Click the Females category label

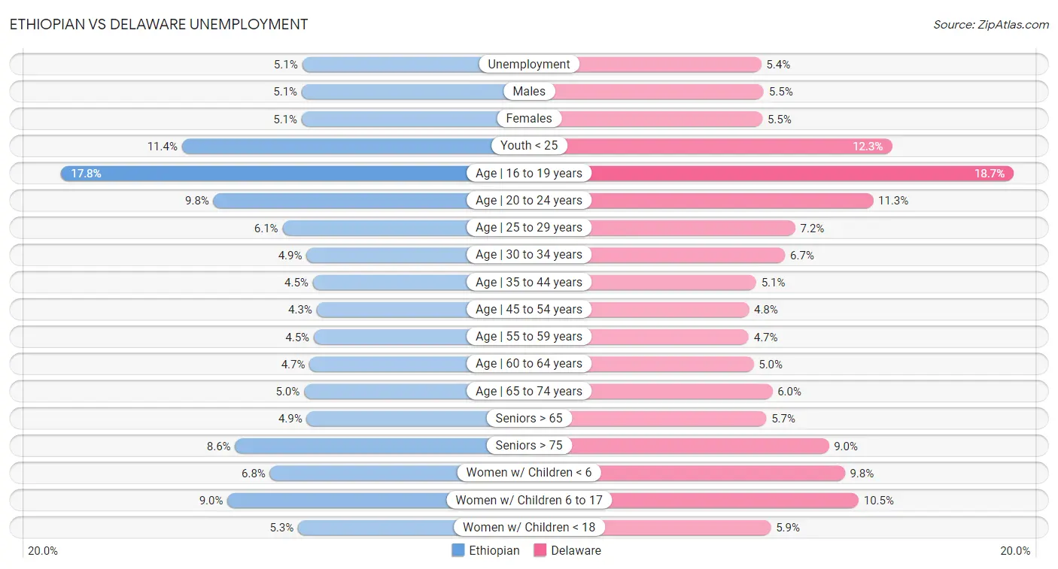[x=529, y=119]
